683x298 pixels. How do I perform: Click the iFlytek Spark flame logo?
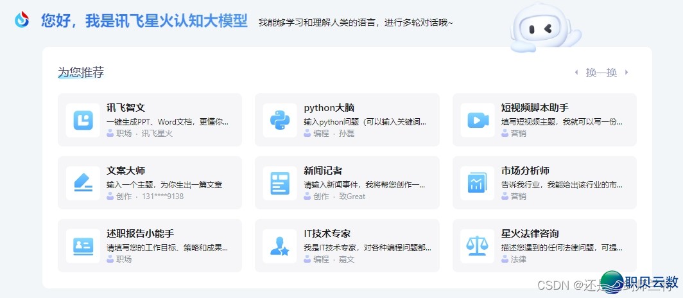pos(21,19)
